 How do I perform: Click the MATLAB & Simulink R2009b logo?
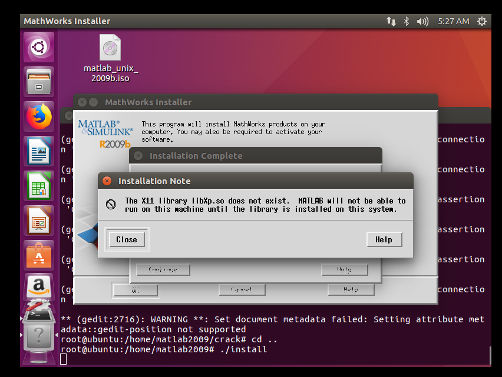coord(105,134)
